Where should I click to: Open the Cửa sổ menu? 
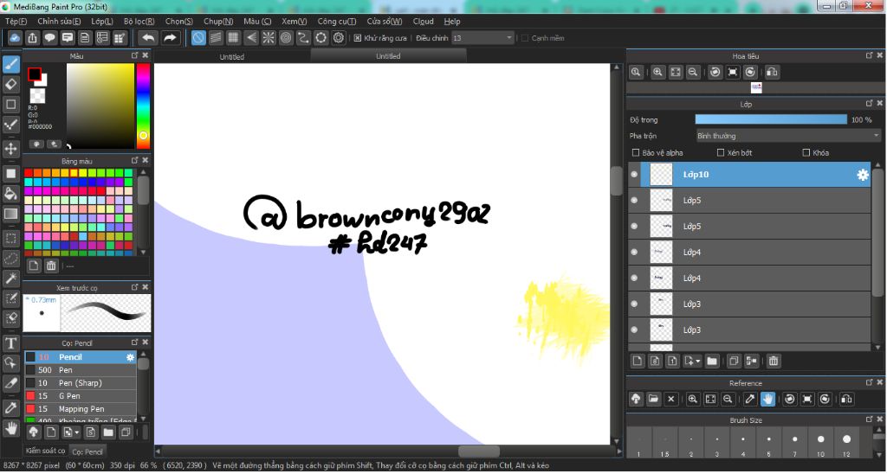384,22
